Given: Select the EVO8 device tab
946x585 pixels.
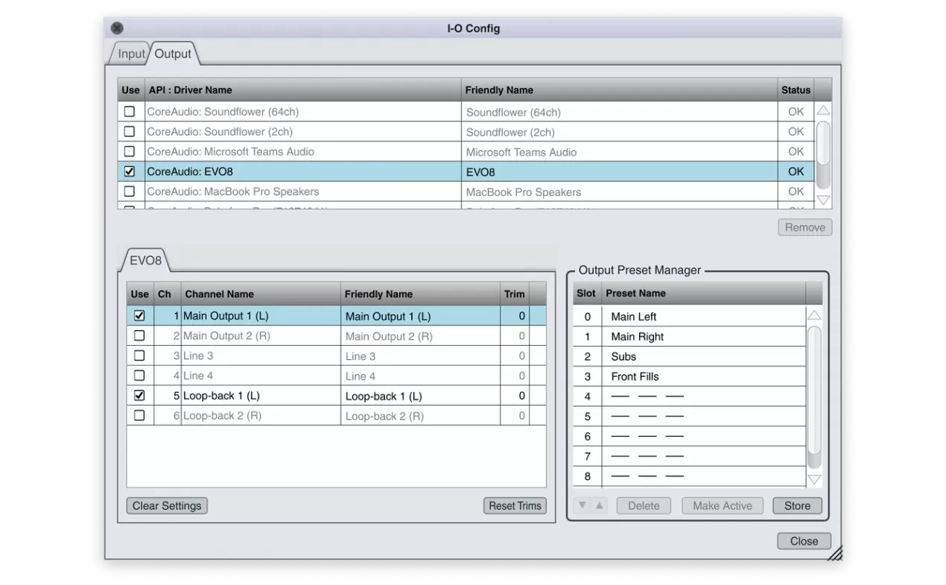Looking at the screenshot, I should tap(145, 260).
